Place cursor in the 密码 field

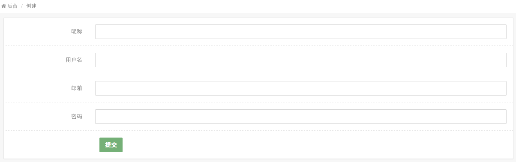[301, 117]
